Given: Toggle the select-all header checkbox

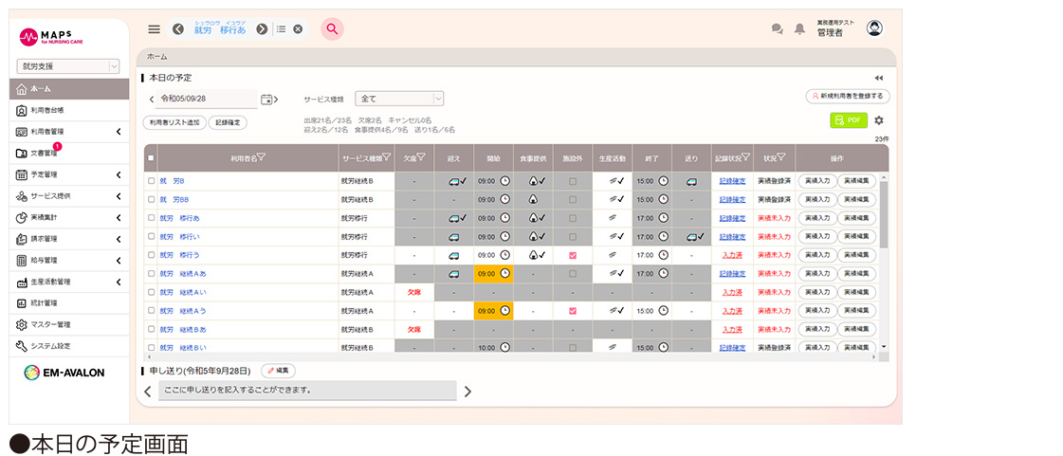Looking at the screenshot, I should [151, 158].
